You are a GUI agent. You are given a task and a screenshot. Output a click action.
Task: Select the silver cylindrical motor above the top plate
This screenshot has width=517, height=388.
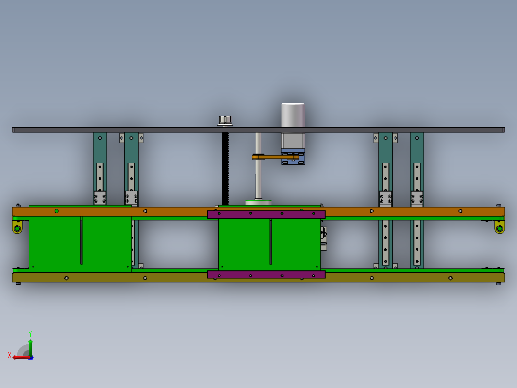[x=293, y=115]
